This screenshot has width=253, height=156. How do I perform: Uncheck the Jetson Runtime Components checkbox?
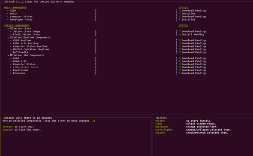pos(11,37)
